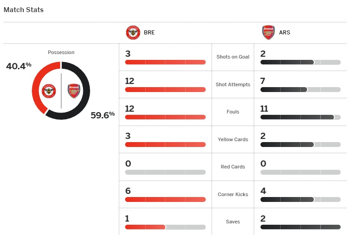Screen dimensions: 351x235
Task: Click Arsenal's Shot Attempts bar
Action: [300, 90]
